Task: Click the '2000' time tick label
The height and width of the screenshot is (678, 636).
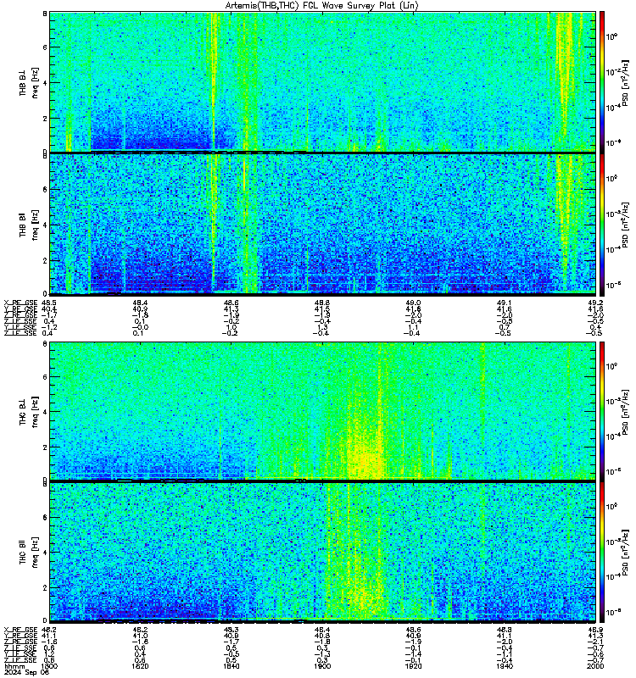Action: [595, 666]
